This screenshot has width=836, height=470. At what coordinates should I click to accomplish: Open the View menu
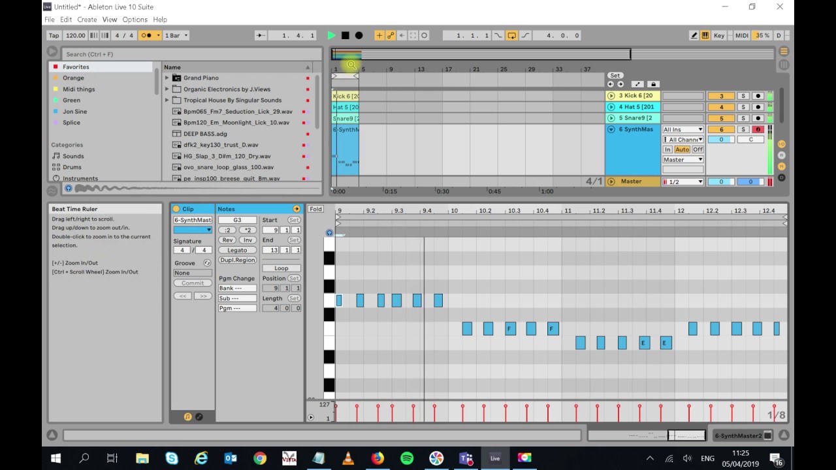109,20
